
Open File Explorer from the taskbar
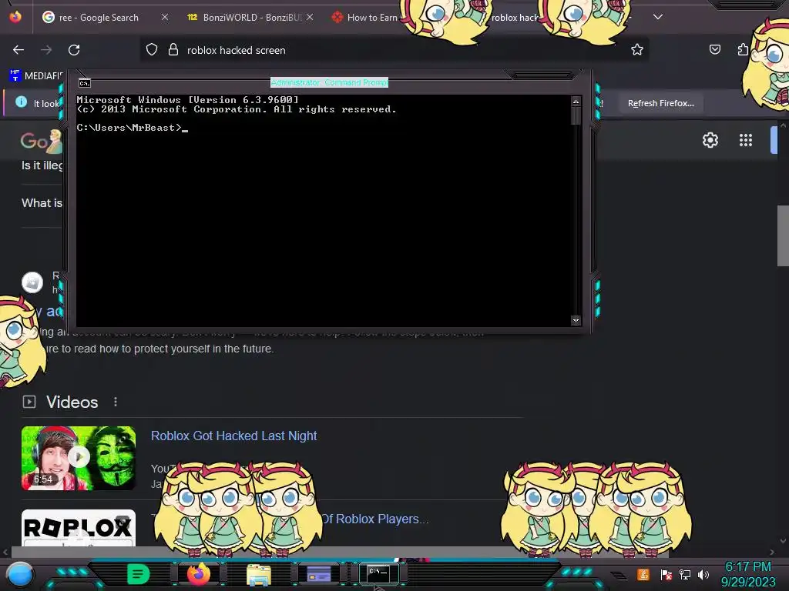(x=259, y=574)
